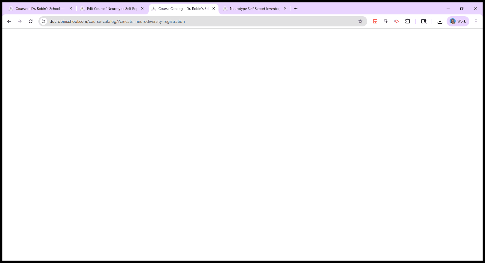Close the Course Catalog tab
Image resolution: width=485 pixels, height=263 pixels.
click(x=214, y=9)
